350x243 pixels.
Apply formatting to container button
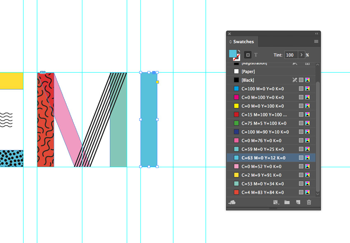point(248,55)
